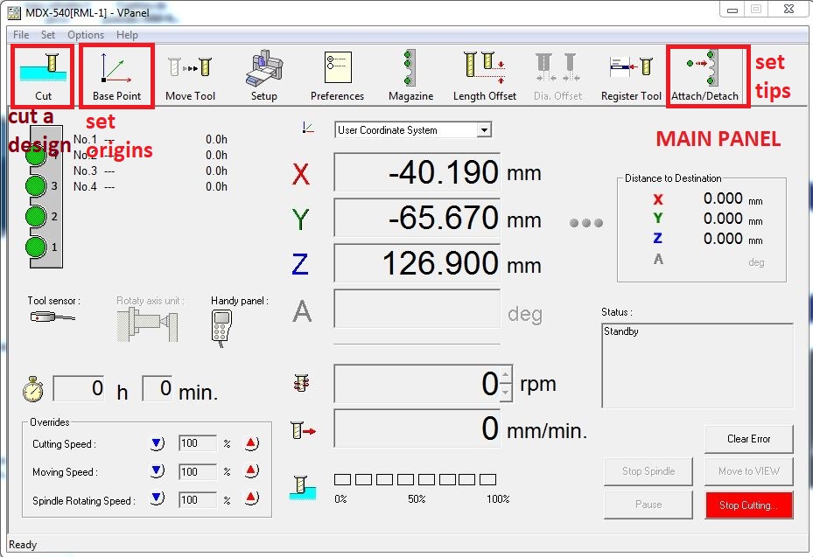Open the Help menu
The height and width of the screenshot is (557, 813).
[127, 35]
